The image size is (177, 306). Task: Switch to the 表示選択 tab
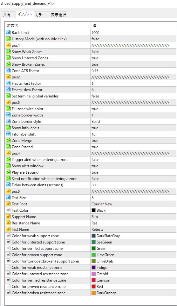58,15
